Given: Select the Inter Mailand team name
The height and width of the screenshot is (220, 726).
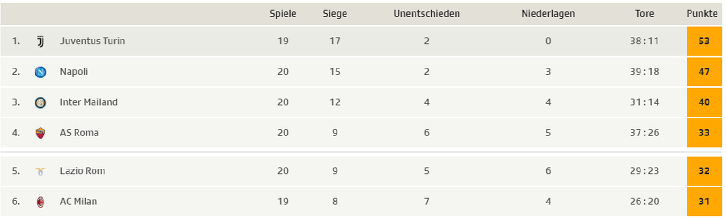Looking at the screenshot, I should [88, 102].
